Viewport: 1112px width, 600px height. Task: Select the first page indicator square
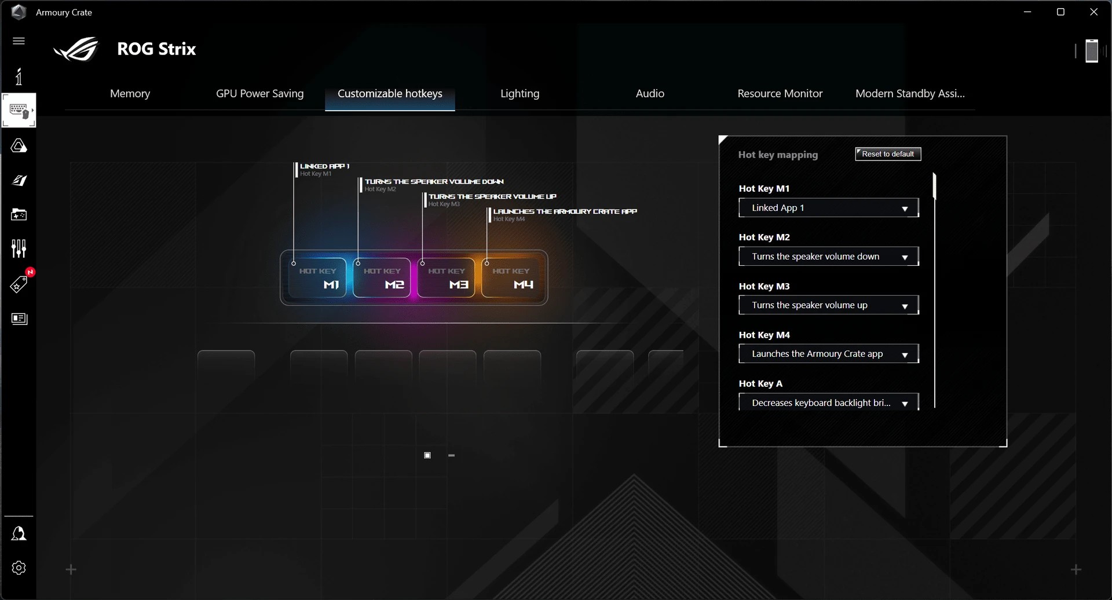point(427,456)
